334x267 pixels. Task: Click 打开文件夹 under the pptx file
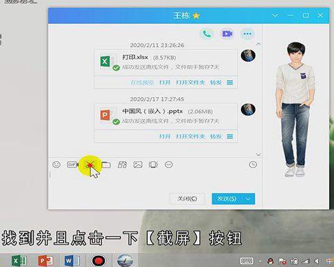point(190,136)
